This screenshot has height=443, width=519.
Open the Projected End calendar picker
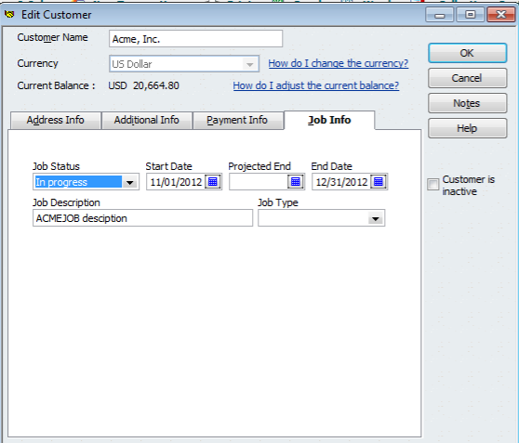tap(296, 182)
